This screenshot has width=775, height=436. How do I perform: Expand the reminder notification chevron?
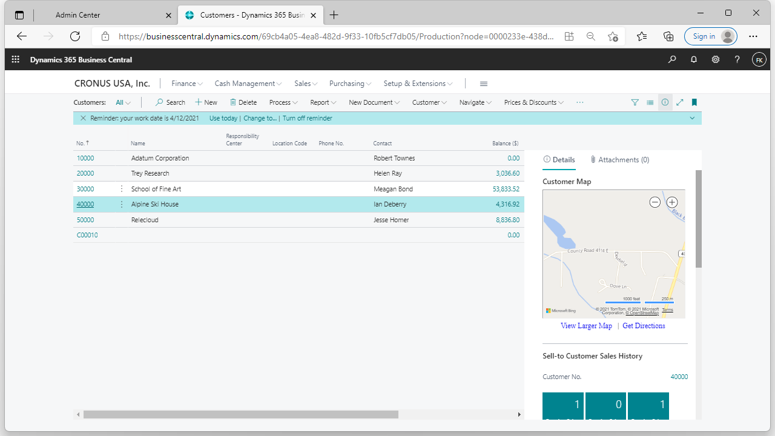click(692, 118)
